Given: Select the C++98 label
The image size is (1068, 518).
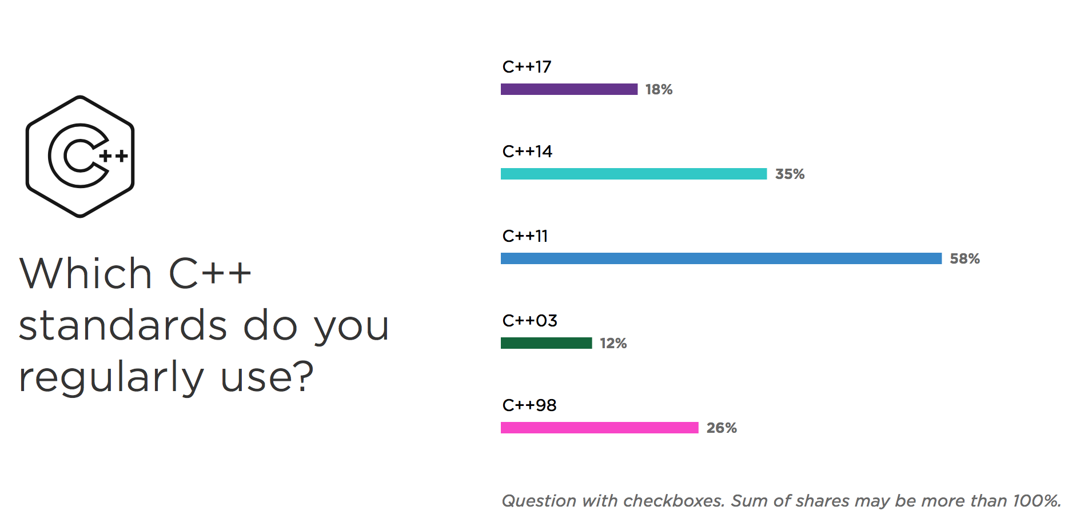Looking at the screenshot, I should (x=529, y=405).
